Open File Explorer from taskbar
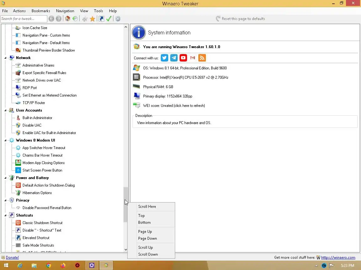The width and height of the screenshot is (361, 270). [x=34, y=265]
